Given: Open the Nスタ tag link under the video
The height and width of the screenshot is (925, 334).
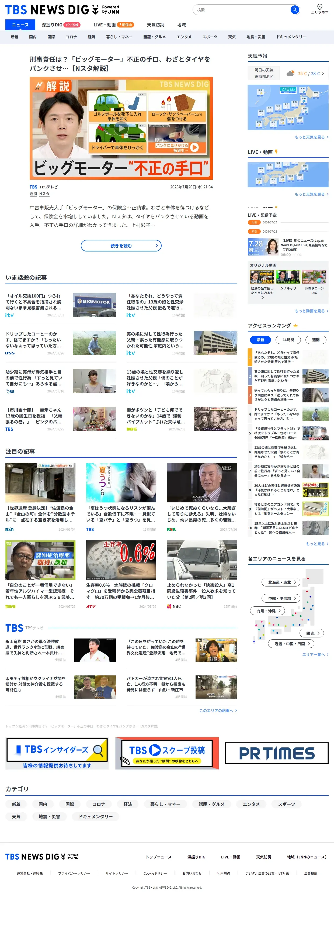Looking at the screenshot, I should [44, 194].
